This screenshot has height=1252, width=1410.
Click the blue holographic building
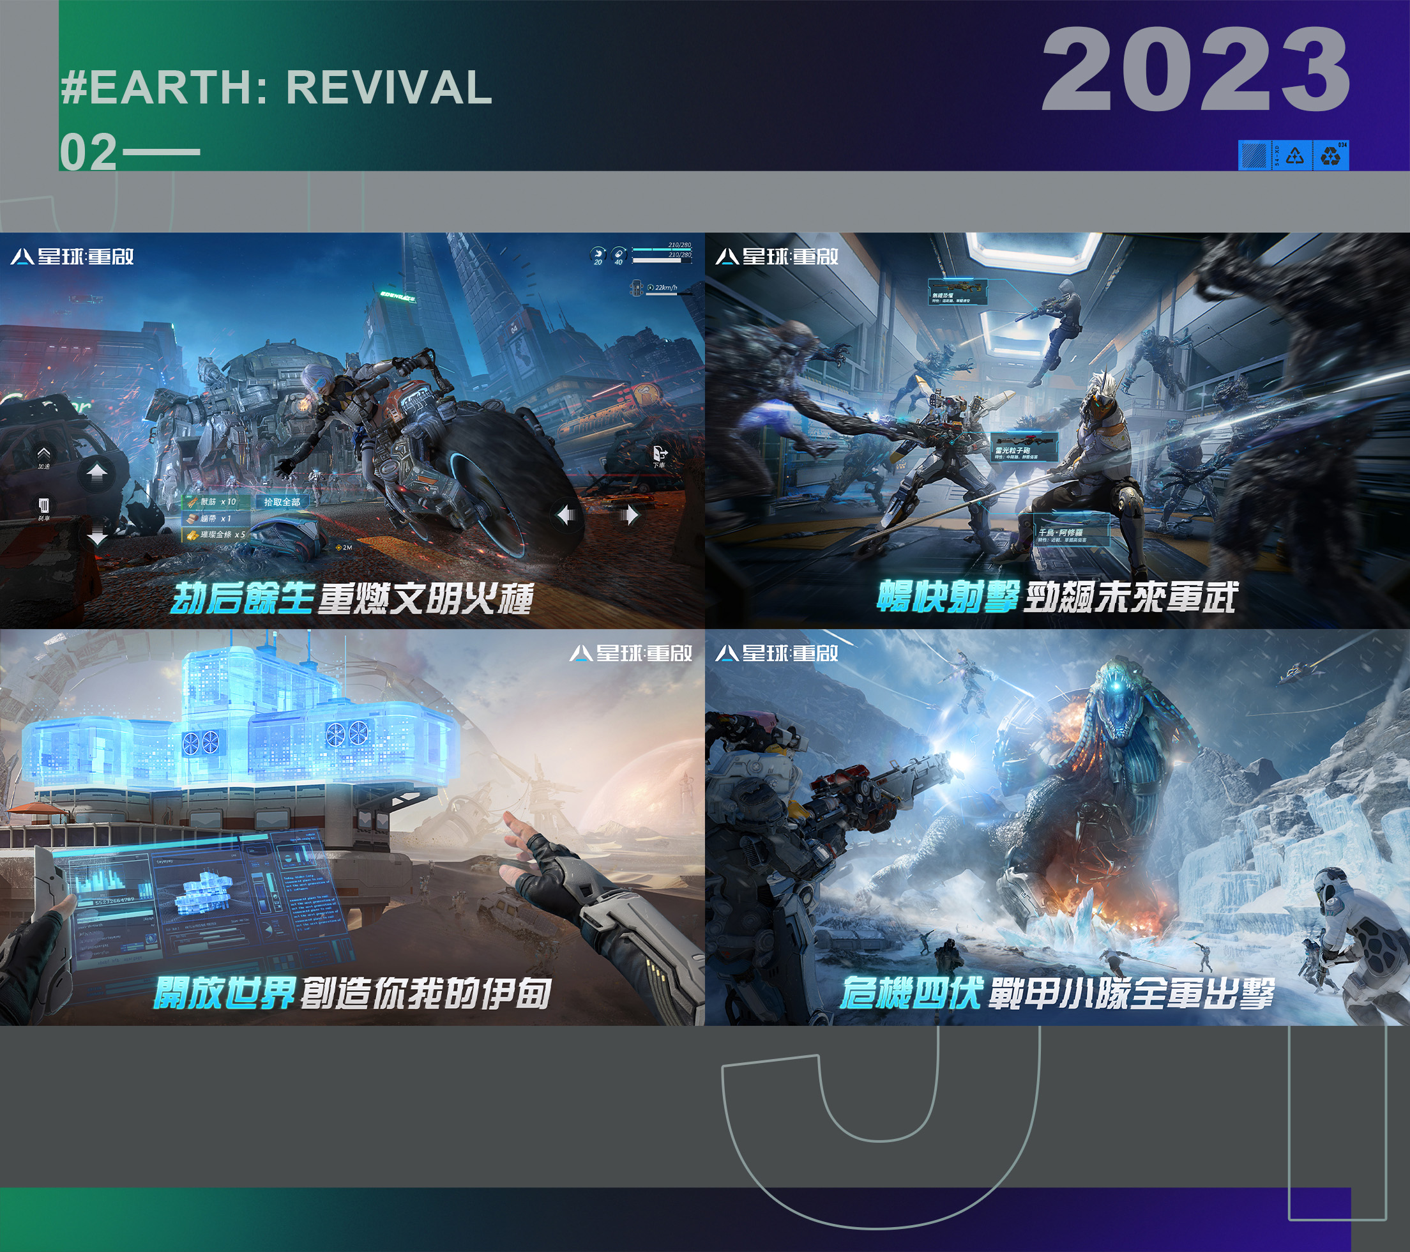pyautogui.click(x=240, y=718)
